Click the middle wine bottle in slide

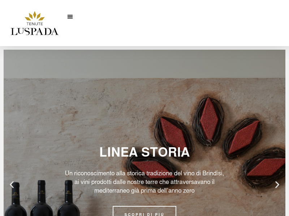(x=42, y=198)
